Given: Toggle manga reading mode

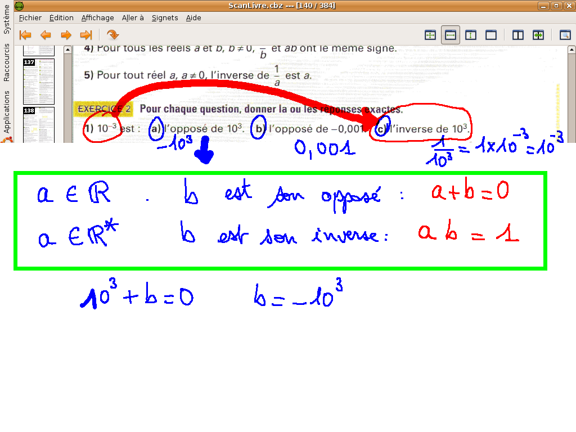Looking at the screenshot, I should (x=538, y=35).
